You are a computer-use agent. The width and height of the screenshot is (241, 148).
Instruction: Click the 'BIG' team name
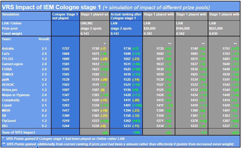pyautogui.click(x=5, y=126)
